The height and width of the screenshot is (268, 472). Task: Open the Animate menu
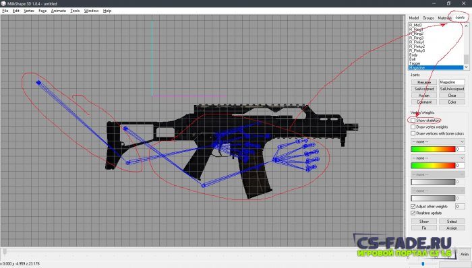tap(59, 11)
